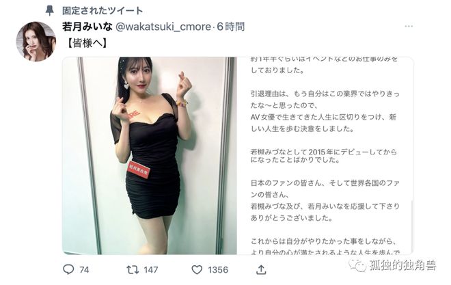This screenshot has height=285, width=451.
Task: Click the retweet arrows icon
Action: [133, 269]
